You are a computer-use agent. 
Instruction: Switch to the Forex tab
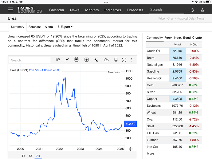pos(168,38)
